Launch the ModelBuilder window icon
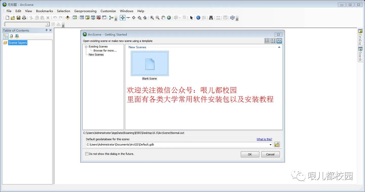The height and width of the screenshot is (192, 365). [x=111, y=18]
